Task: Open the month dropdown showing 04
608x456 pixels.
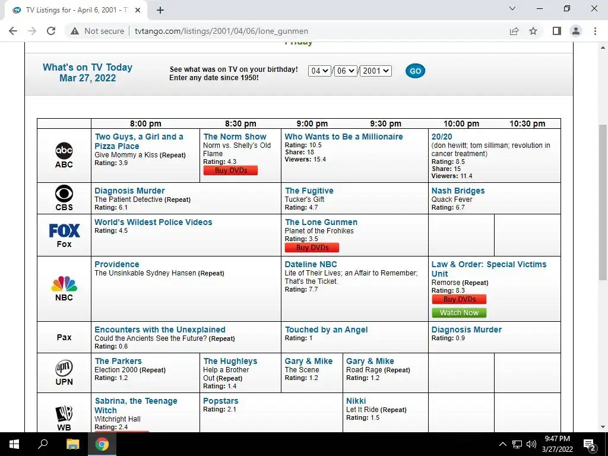Action: click(x=319, y=71)
